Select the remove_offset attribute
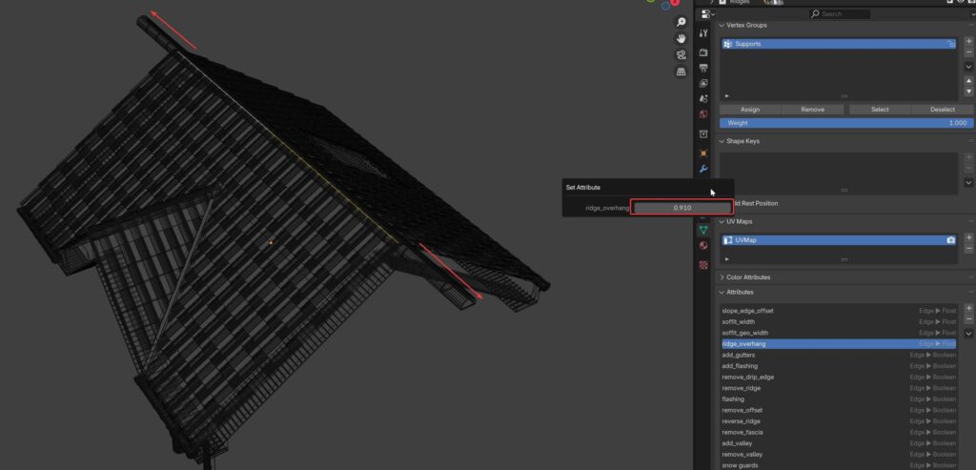Image resolution: width=976 pixels, height=470 pixels. [x=839, y=410]
